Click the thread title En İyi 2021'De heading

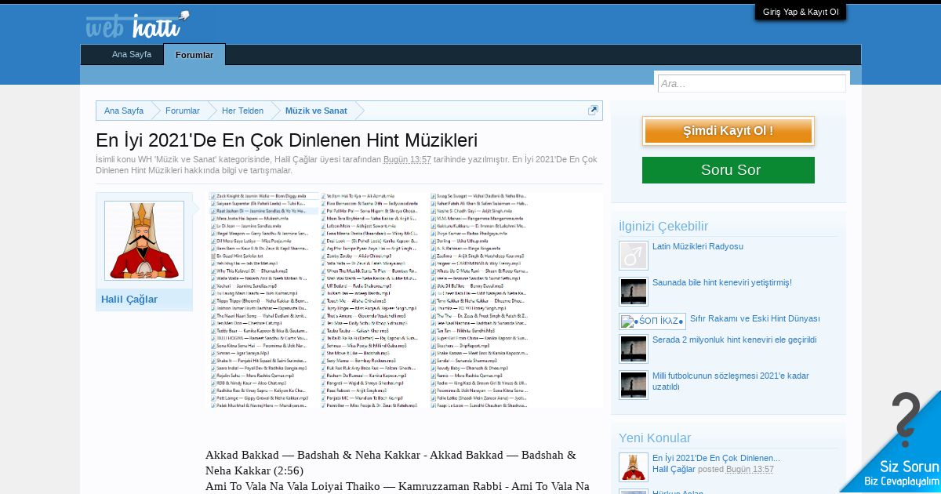coord(286,140)
